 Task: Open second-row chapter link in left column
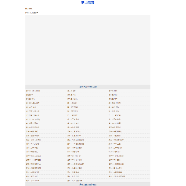click(x=29, y=95)
